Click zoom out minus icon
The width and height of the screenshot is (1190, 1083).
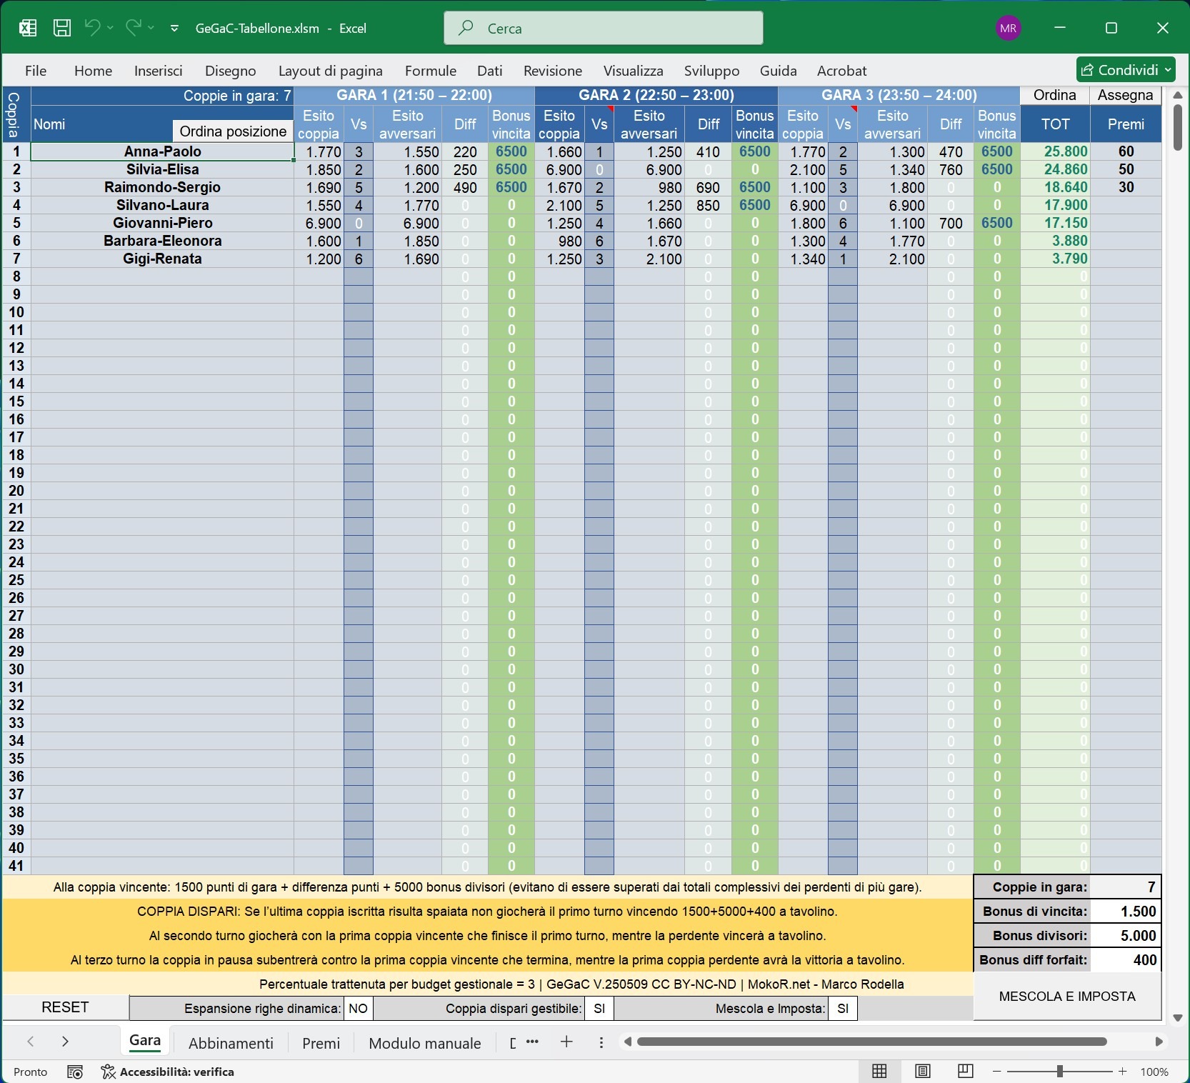pyautogui.click(x=997, y=1072)
